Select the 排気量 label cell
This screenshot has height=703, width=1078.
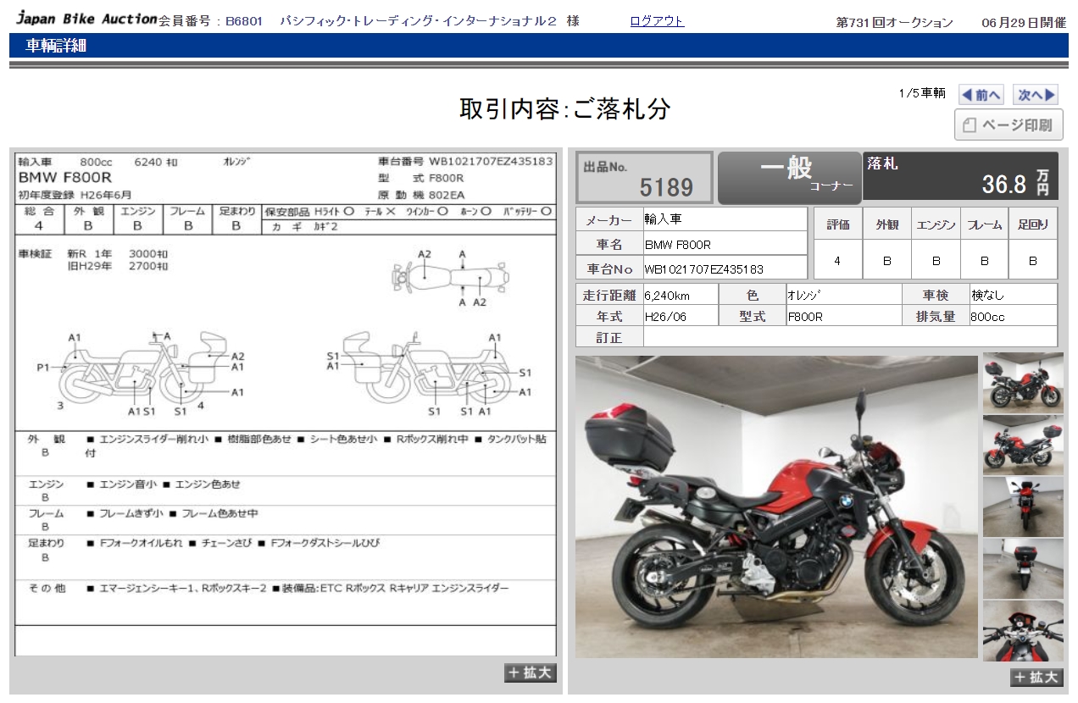pos(936,317)
